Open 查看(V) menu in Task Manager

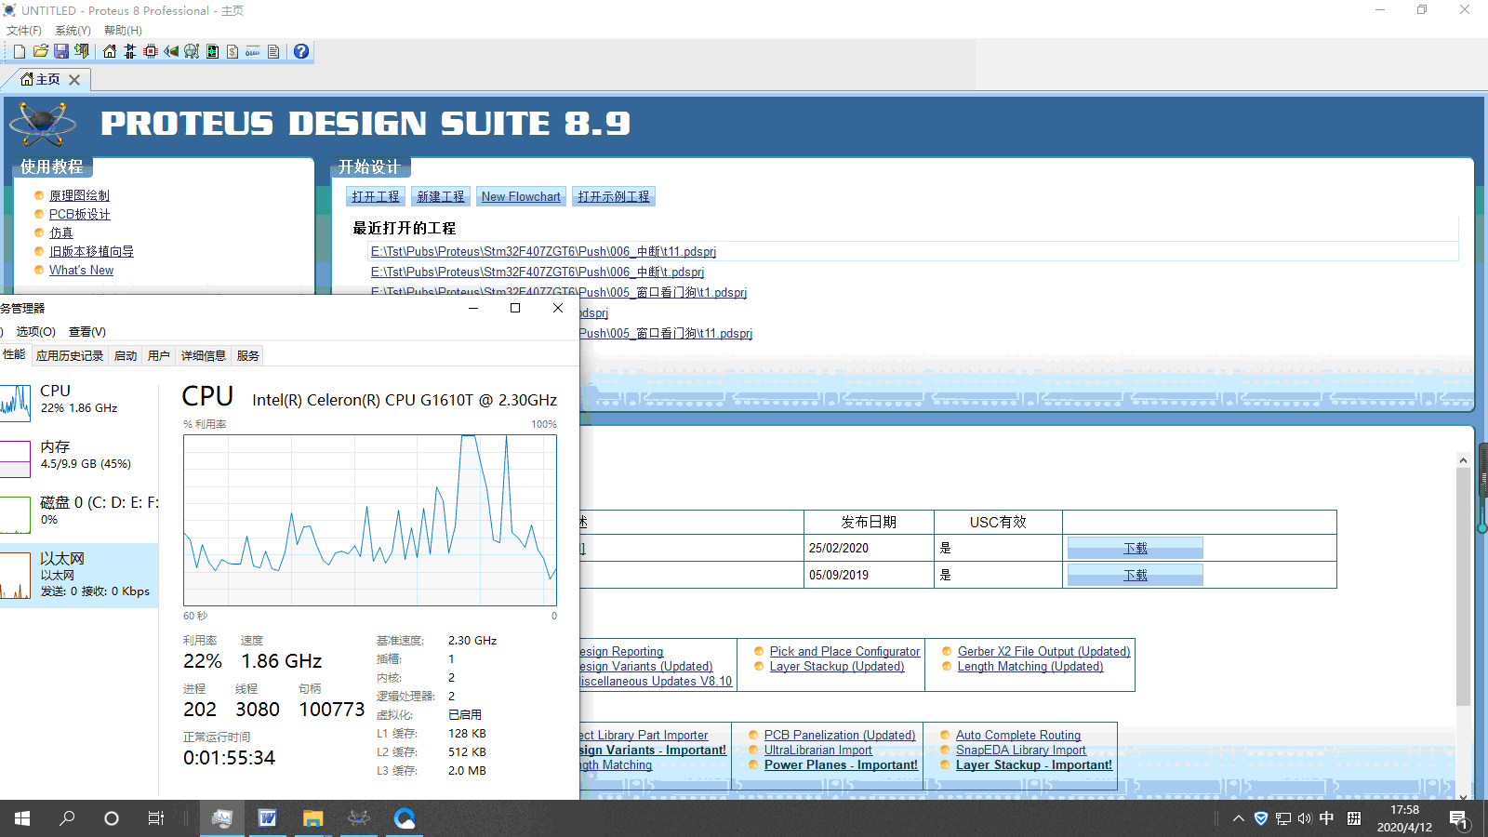pyautogui.click(x=87, y=331)
